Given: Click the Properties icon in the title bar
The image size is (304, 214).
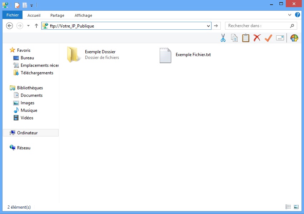Looking at the screenshot, I should point(17,5).
